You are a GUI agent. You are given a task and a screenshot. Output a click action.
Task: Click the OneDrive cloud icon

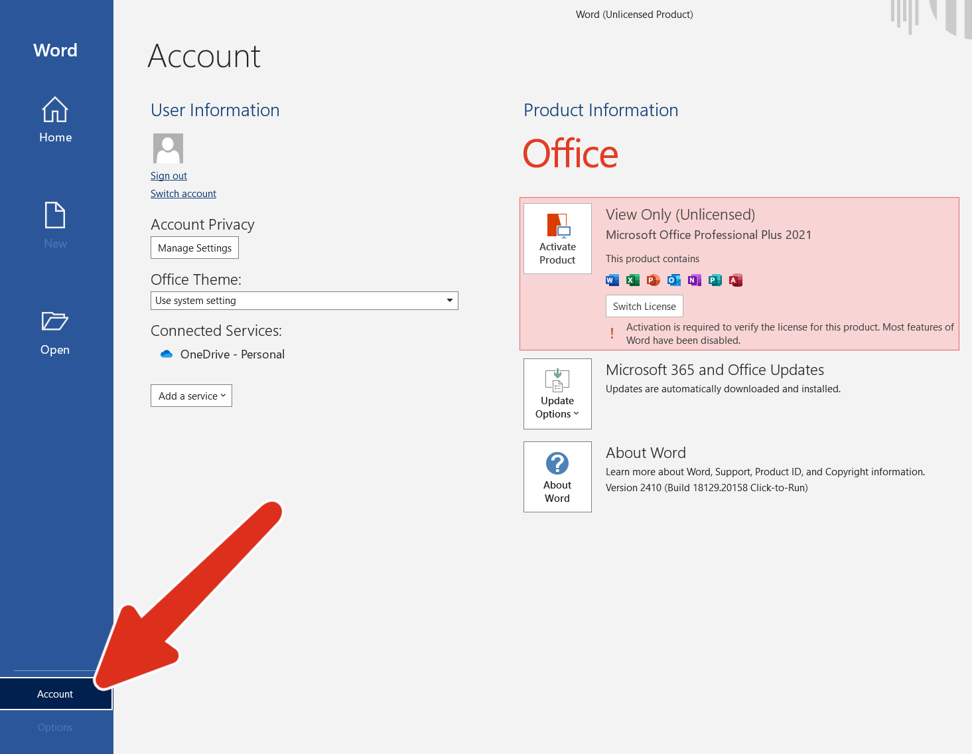point(167,354)
